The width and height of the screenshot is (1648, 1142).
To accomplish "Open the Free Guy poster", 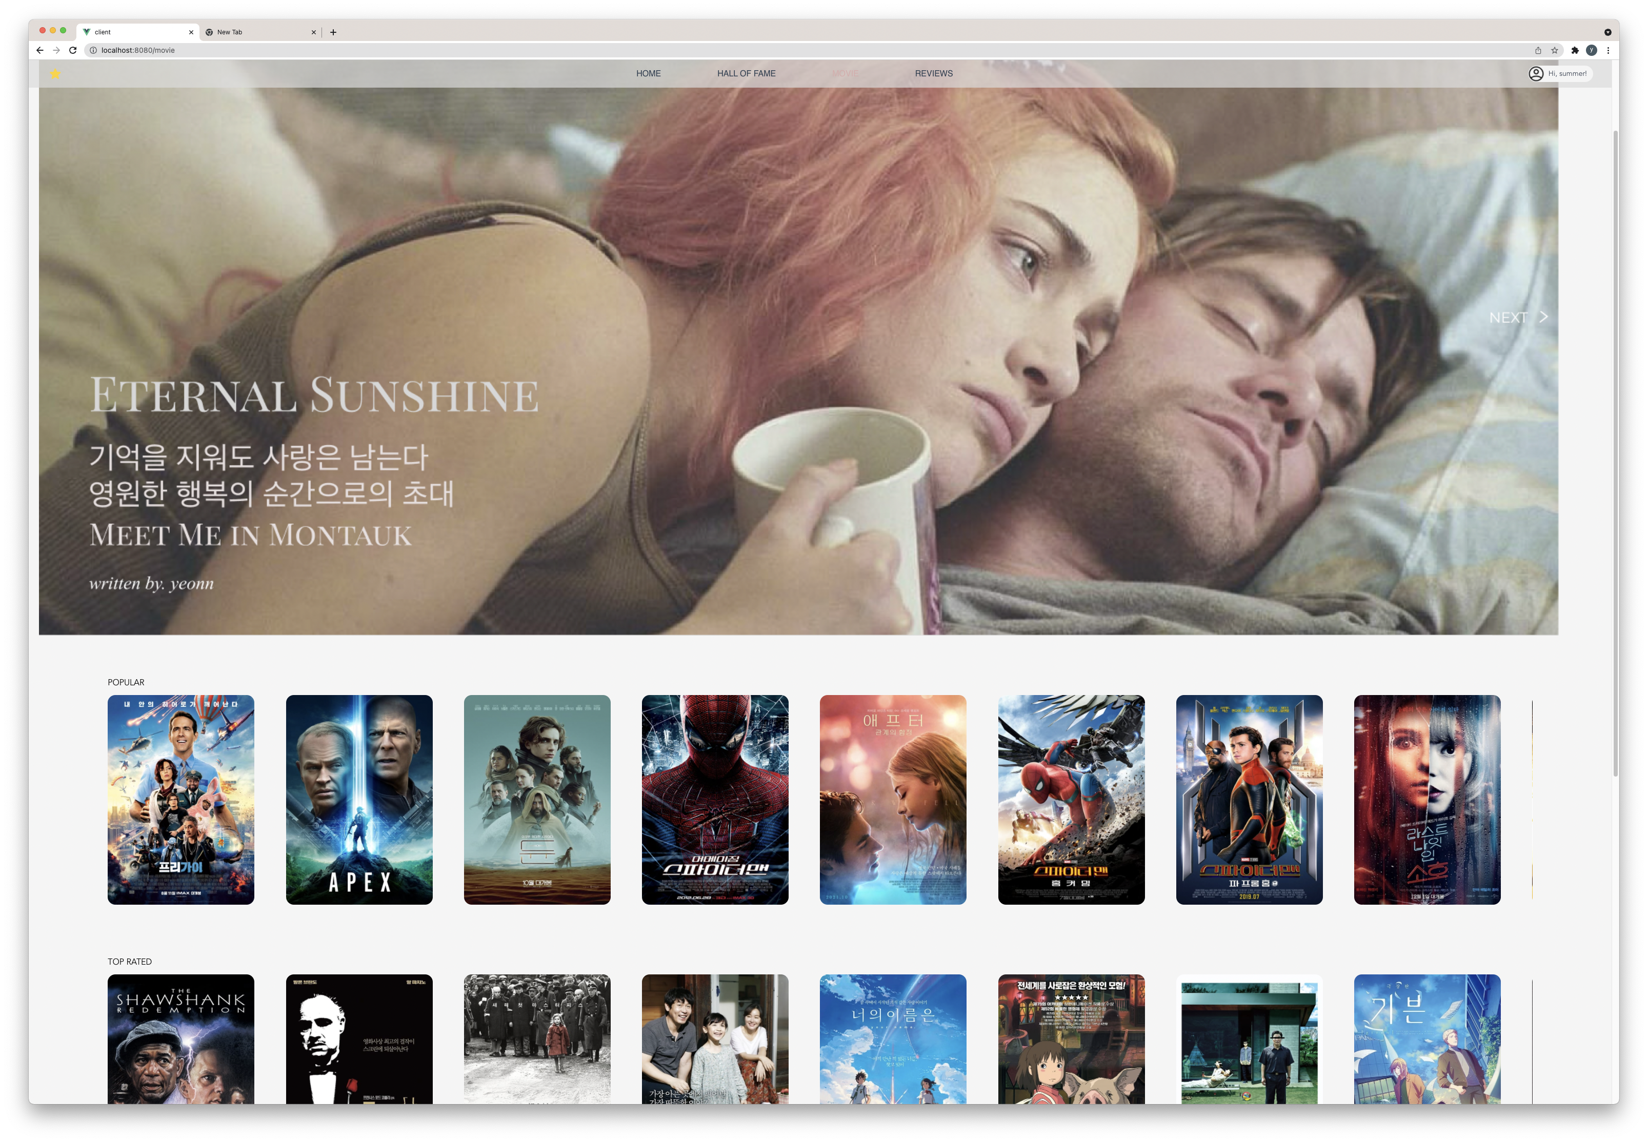I will (181, 799).
